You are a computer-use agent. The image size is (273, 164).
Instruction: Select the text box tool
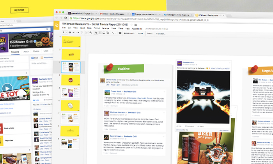(100, 33)
